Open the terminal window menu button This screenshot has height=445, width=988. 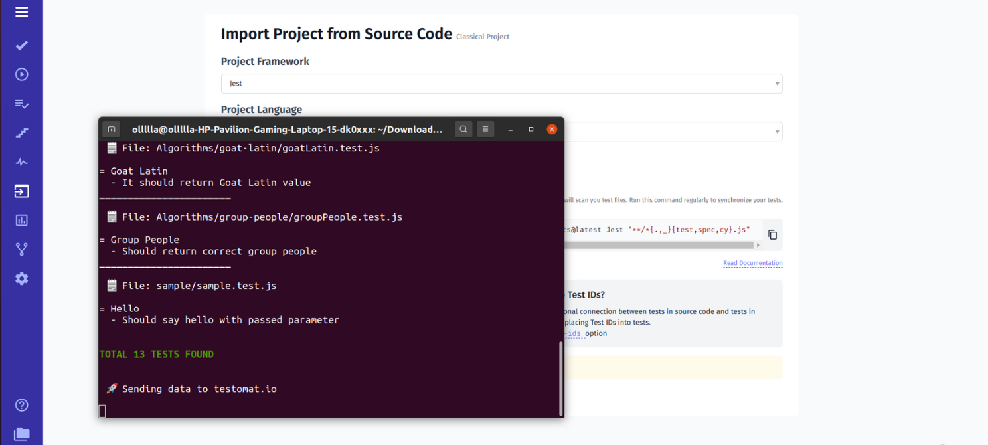click(485, 129)
